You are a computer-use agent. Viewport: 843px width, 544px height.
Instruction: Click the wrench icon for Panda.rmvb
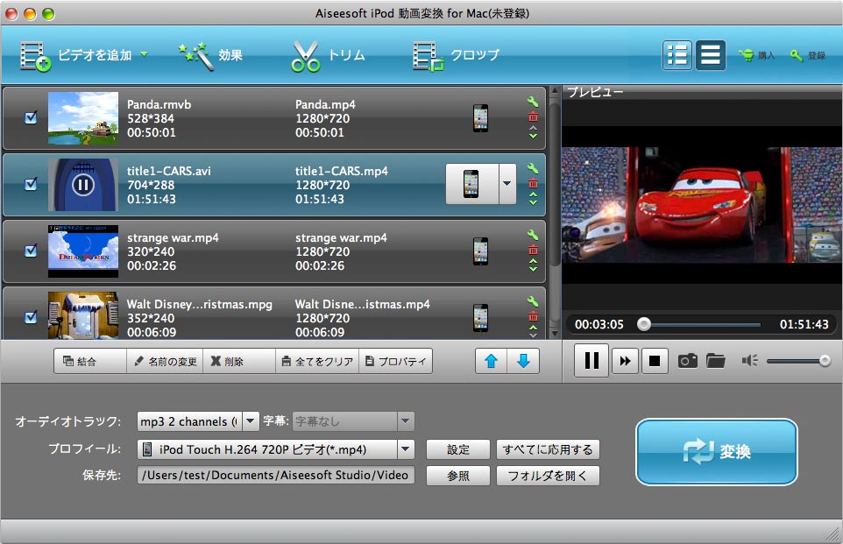tap(533, 102)
